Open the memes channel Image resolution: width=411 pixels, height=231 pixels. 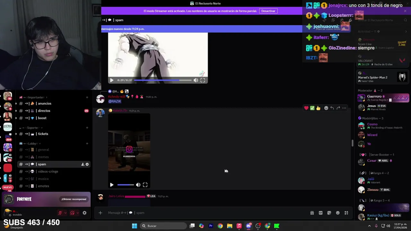tap(54, 157)
